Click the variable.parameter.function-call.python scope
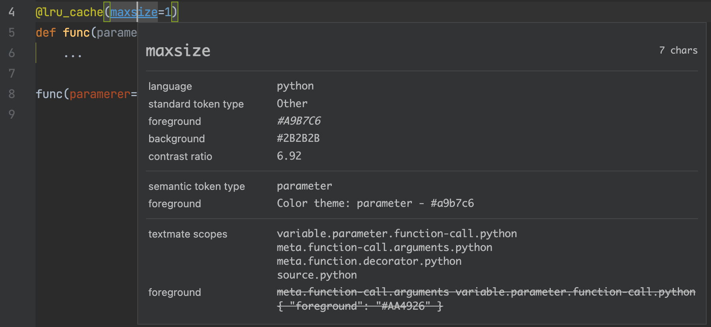Screen dimensions: 711x327 tap(397, 234)
